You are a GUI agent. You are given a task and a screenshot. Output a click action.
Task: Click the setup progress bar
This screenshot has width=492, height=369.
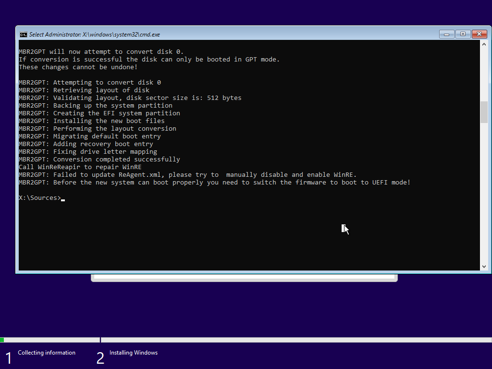pyautogui.click(x=246, y=340)
